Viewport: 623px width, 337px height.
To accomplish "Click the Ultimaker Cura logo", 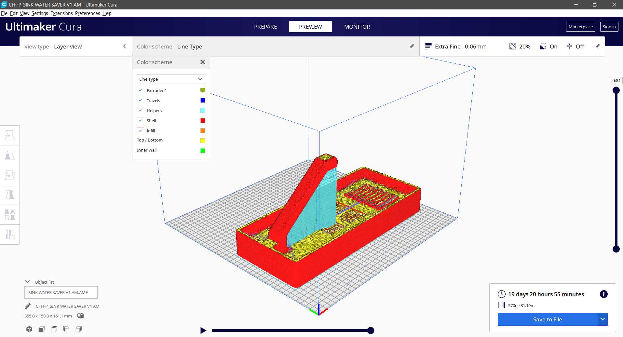I will (x=44, y=27).
